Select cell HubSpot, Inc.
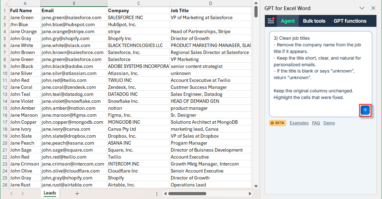This screenshot has height=199, width=382. coord(139,24)
